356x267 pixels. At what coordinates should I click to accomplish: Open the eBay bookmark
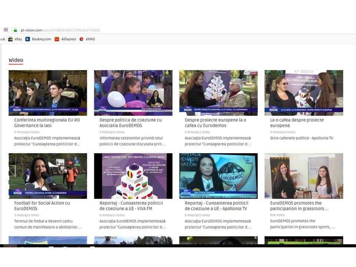coord(15,39)
